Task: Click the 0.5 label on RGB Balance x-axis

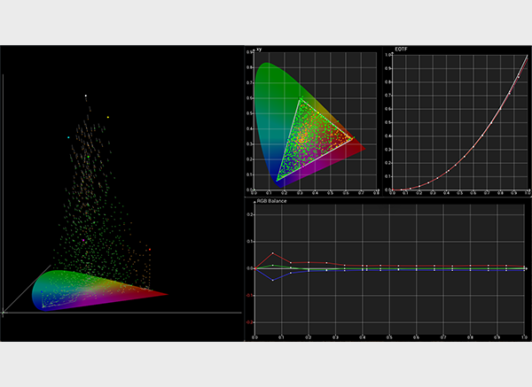Action: tap(389, 337)
